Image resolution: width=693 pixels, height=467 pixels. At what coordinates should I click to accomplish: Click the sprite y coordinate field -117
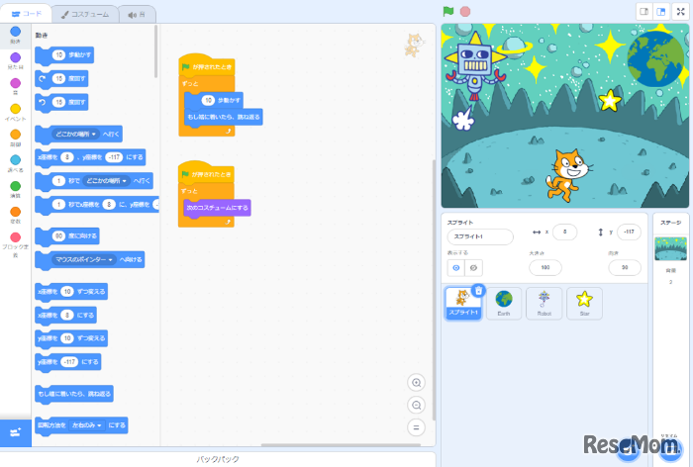coord(629,232)
